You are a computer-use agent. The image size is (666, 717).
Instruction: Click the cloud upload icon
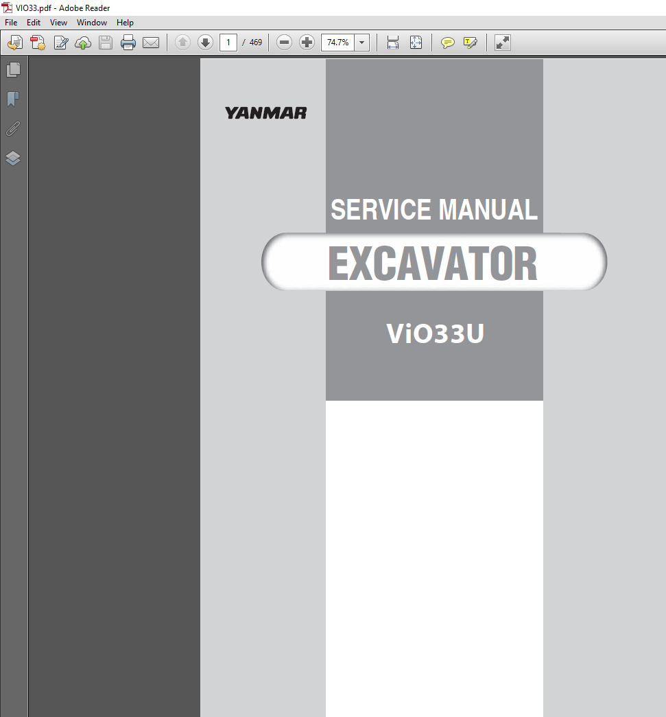(83, 43)
